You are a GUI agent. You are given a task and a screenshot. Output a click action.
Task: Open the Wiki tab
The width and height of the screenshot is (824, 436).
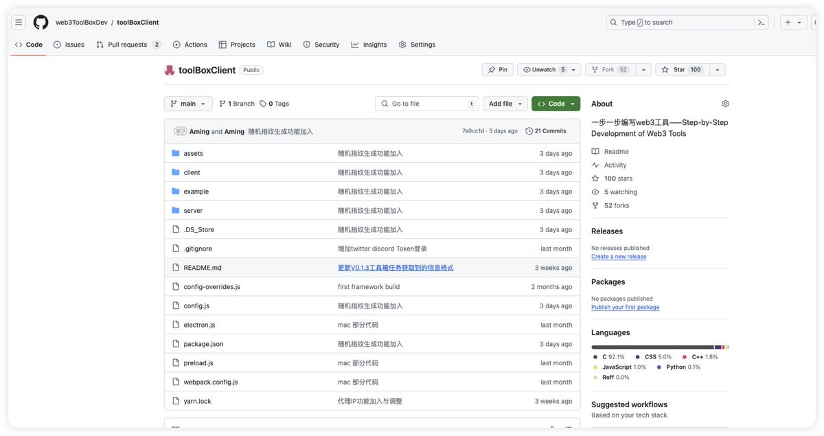[279, 45]
